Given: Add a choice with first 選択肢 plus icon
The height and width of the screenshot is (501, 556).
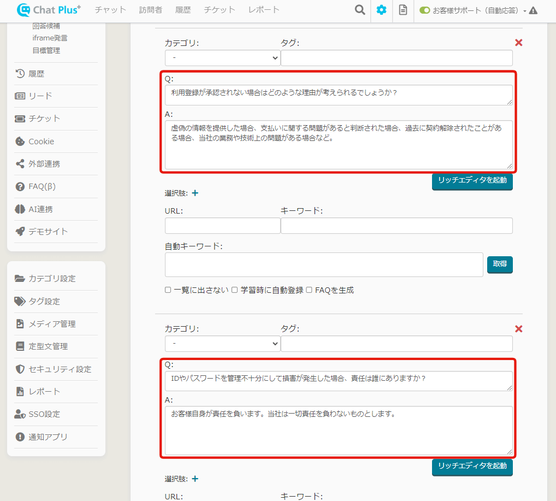Looking at the screenshot, I should (x=195, y=193).
